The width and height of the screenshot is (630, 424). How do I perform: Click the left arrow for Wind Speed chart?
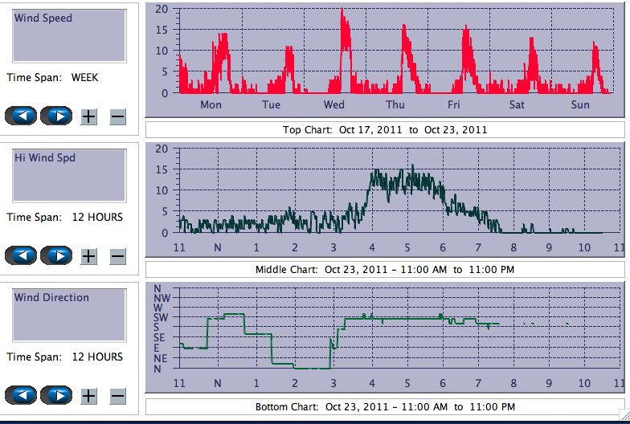click(21, 116)
